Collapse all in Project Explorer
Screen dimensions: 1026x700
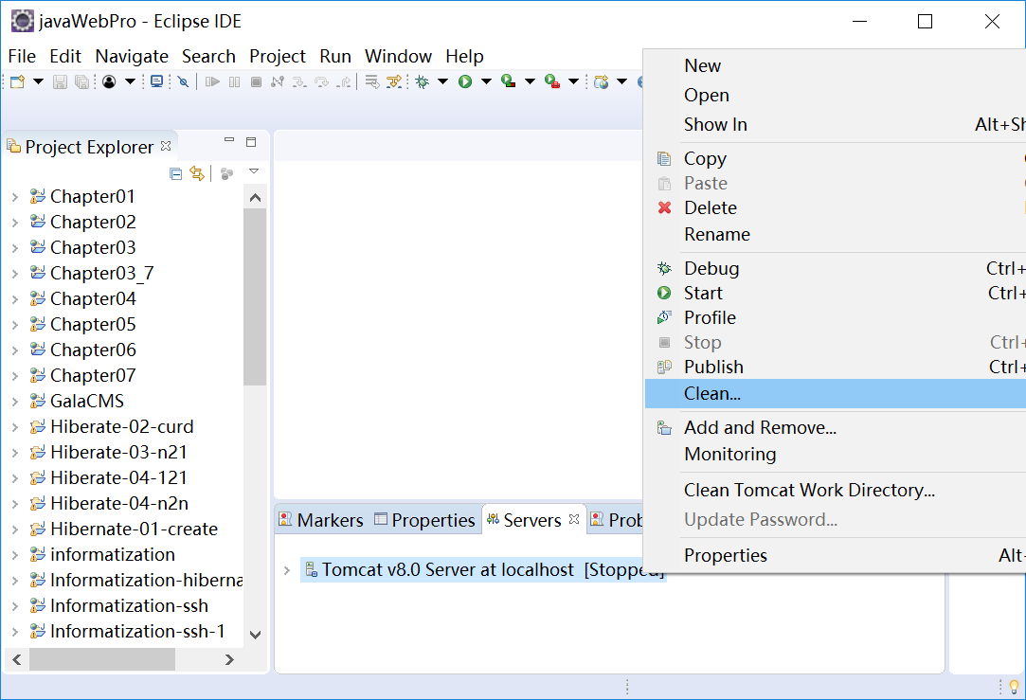point(175,173)
